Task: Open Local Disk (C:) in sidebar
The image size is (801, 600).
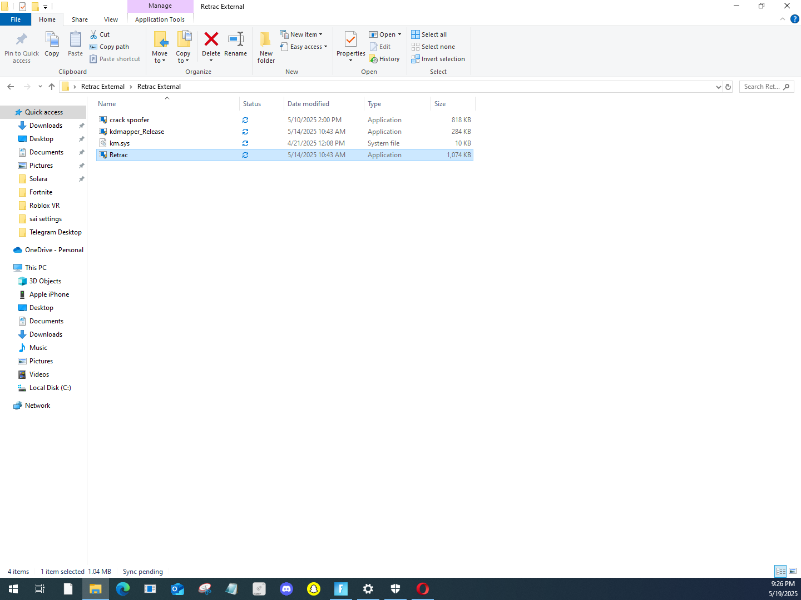Action: point(50,388)
